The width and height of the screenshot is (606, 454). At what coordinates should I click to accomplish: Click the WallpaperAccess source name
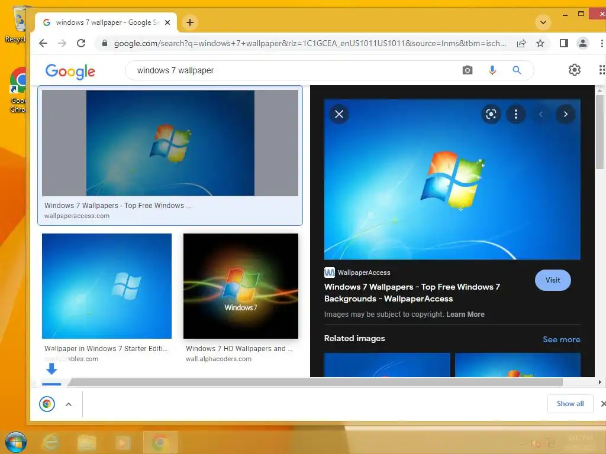click(x=364, y=273)
